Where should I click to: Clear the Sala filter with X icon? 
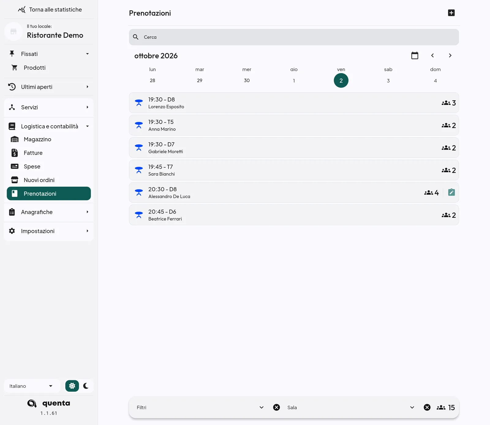point(427,407)
